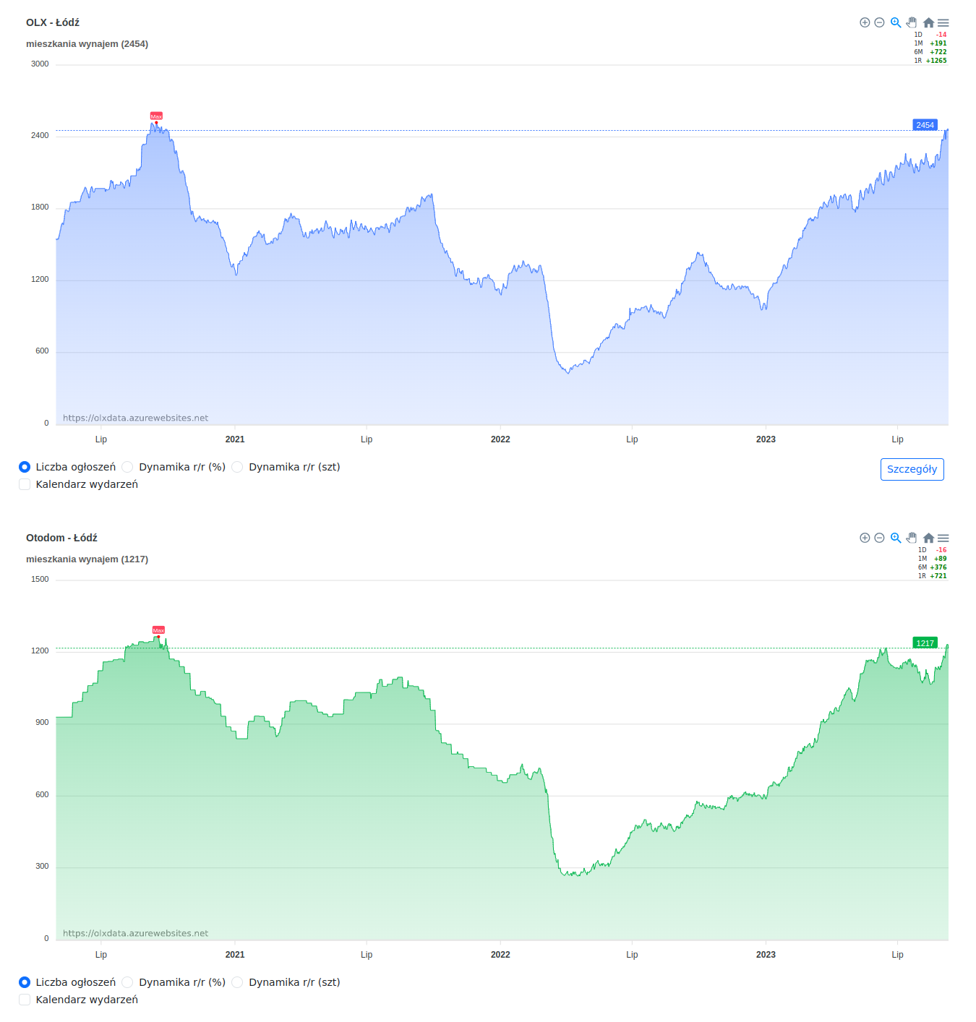Enable Kalendarz wydarzeń under OLX chart

[x=25, y=484]
